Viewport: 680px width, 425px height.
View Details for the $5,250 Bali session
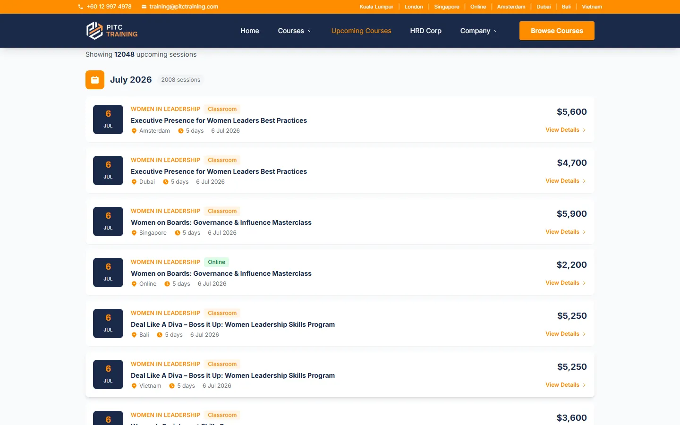click(566, 334)
